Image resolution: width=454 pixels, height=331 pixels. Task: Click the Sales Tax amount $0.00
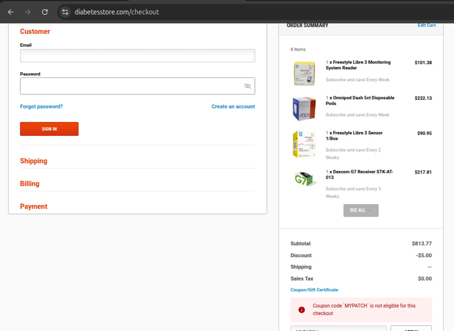coord(425,279)
